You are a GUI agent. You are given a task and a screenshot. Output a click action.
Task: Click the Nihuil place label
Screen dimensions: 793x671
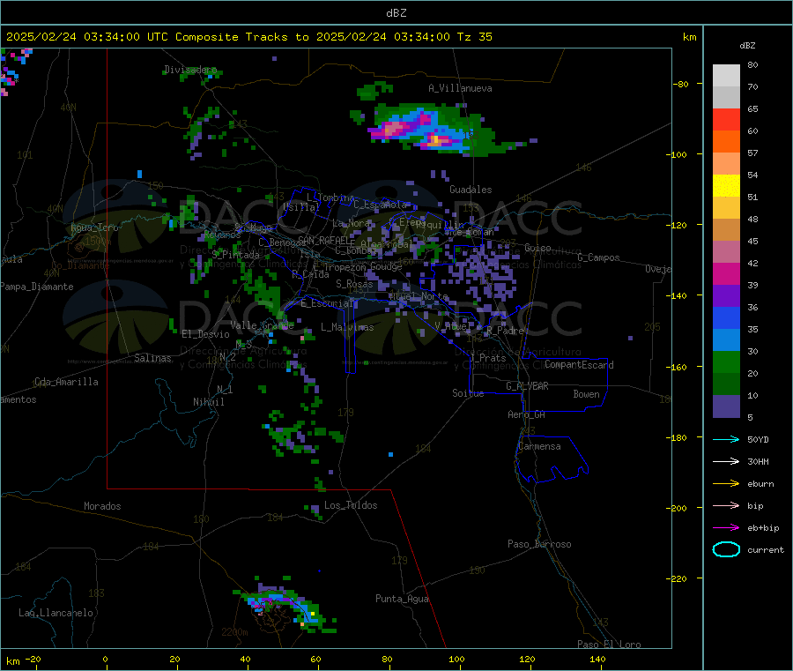pyautogui.click(x=208, y=402)
